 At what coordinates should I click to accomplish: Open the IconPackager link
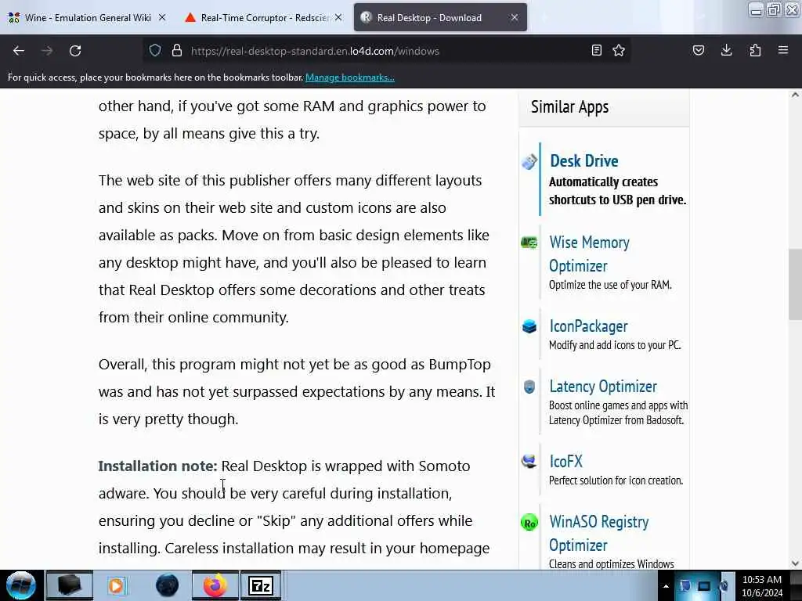pyautogui.click(x=588, y=326)
